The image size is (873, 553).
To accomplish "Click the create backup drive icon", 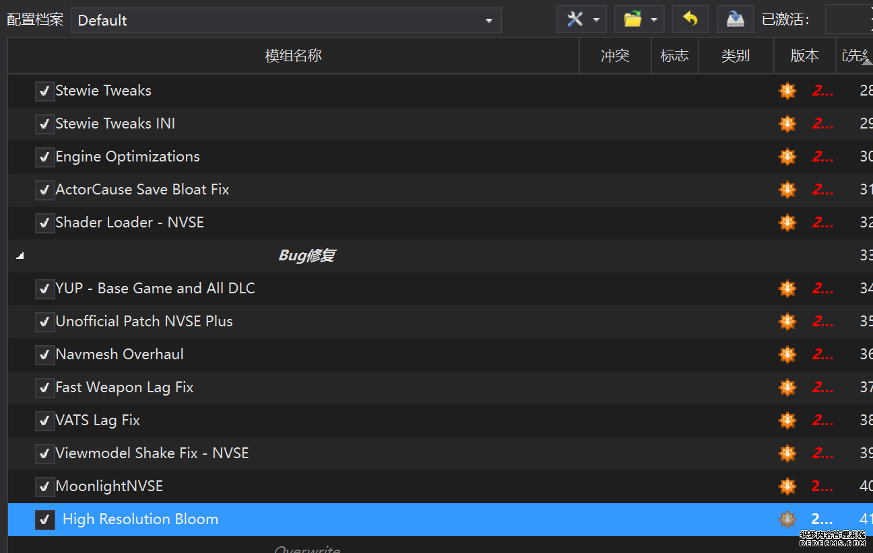I will pyautogui.click(x=735, y=20).
